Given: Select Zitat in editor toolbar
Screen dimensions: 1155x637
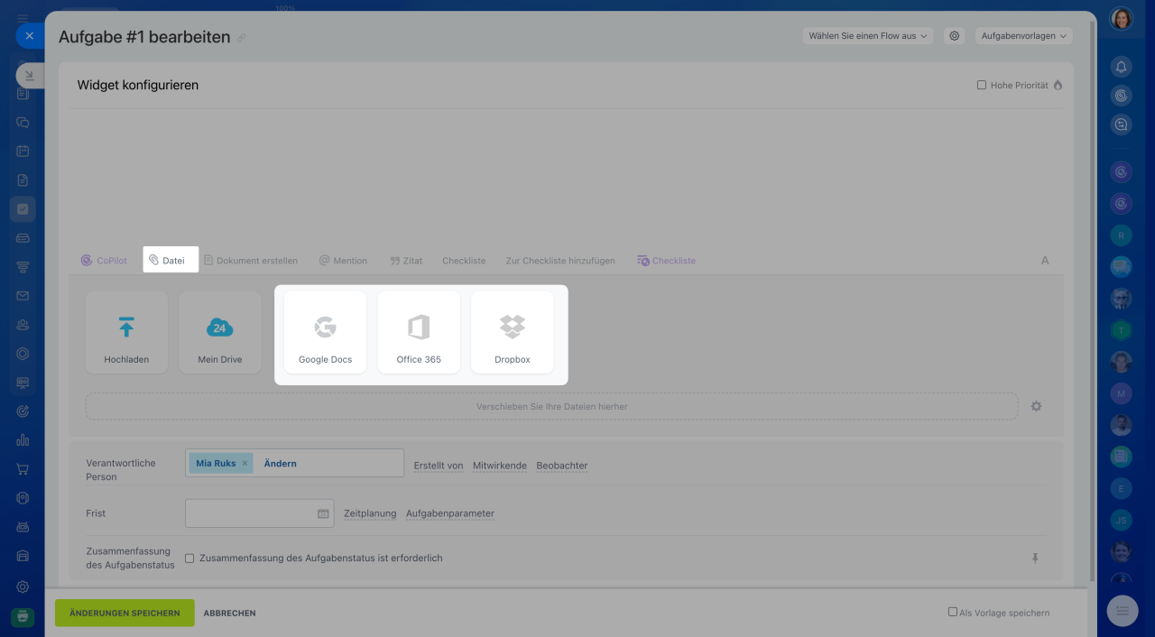Looking at the screenshot, I should point(406,261).
